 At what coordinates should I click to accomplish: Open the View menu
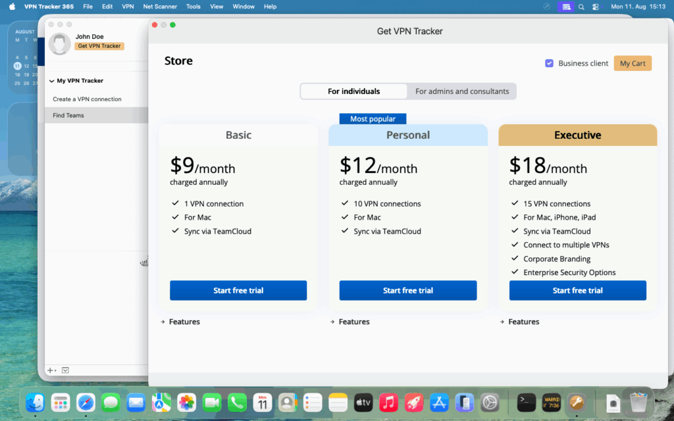pyautogui.click(x=217, y=7)
